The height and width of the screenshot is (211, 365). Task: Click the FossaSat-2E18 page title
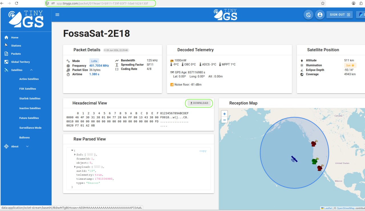tap(96, 34)
